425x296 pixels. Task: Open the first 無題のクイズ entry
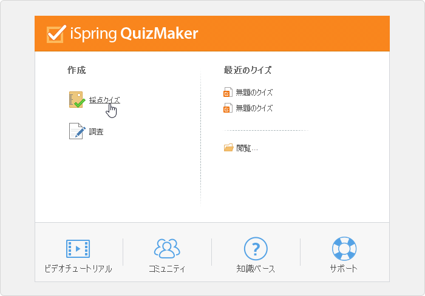[254, 93]
